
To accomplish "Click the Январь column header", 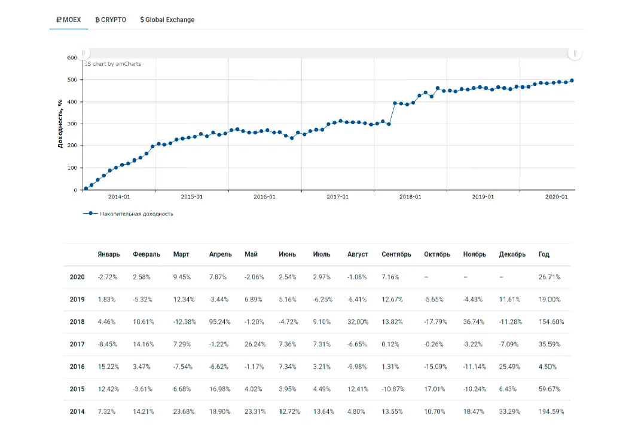I will pyautogui.click(x=109, y=254).
